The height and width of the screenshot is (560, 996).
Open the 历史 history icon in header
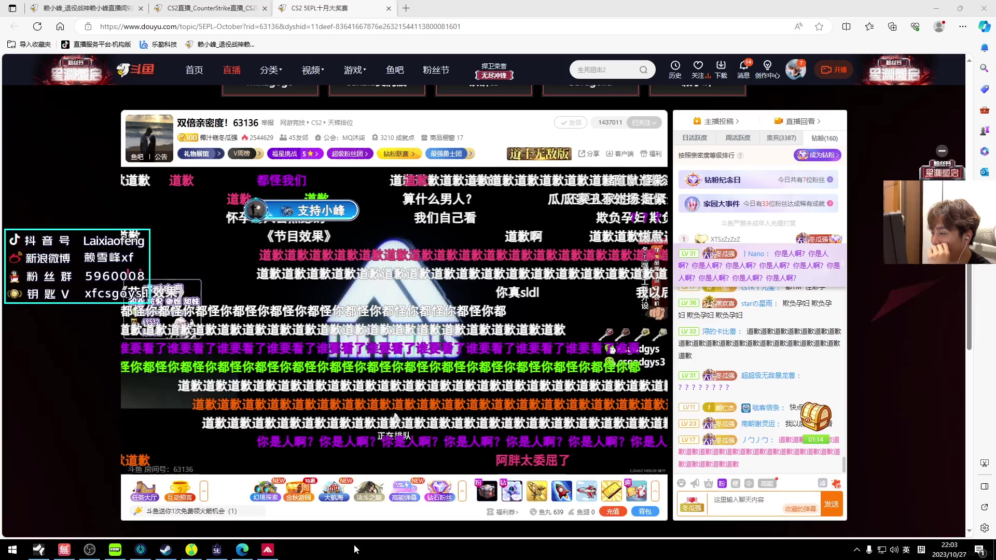675,69
